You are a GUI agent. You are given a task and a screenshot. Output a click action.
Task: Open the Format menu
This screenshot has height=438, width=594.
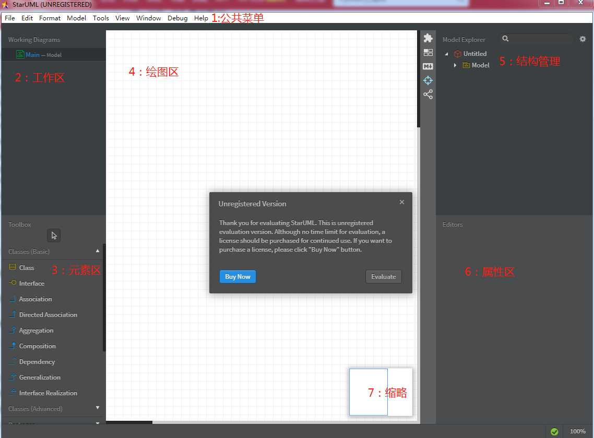50,18
